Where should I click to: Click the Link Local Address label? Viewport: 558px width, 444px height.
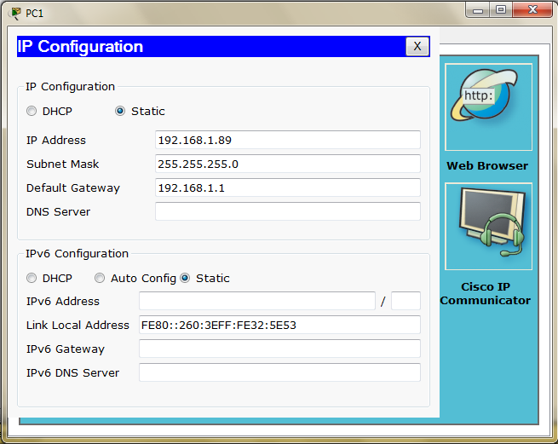[x=78, y=325]
